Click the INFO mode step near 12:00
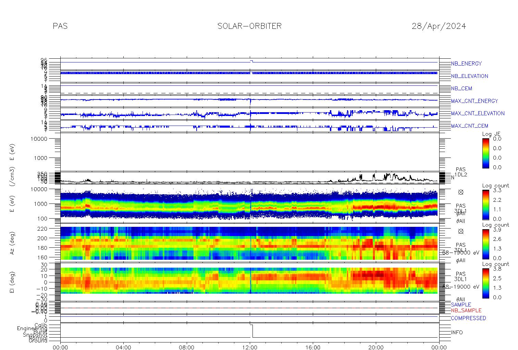This screenshot has width=518, height=350. [x=251, y=331]
